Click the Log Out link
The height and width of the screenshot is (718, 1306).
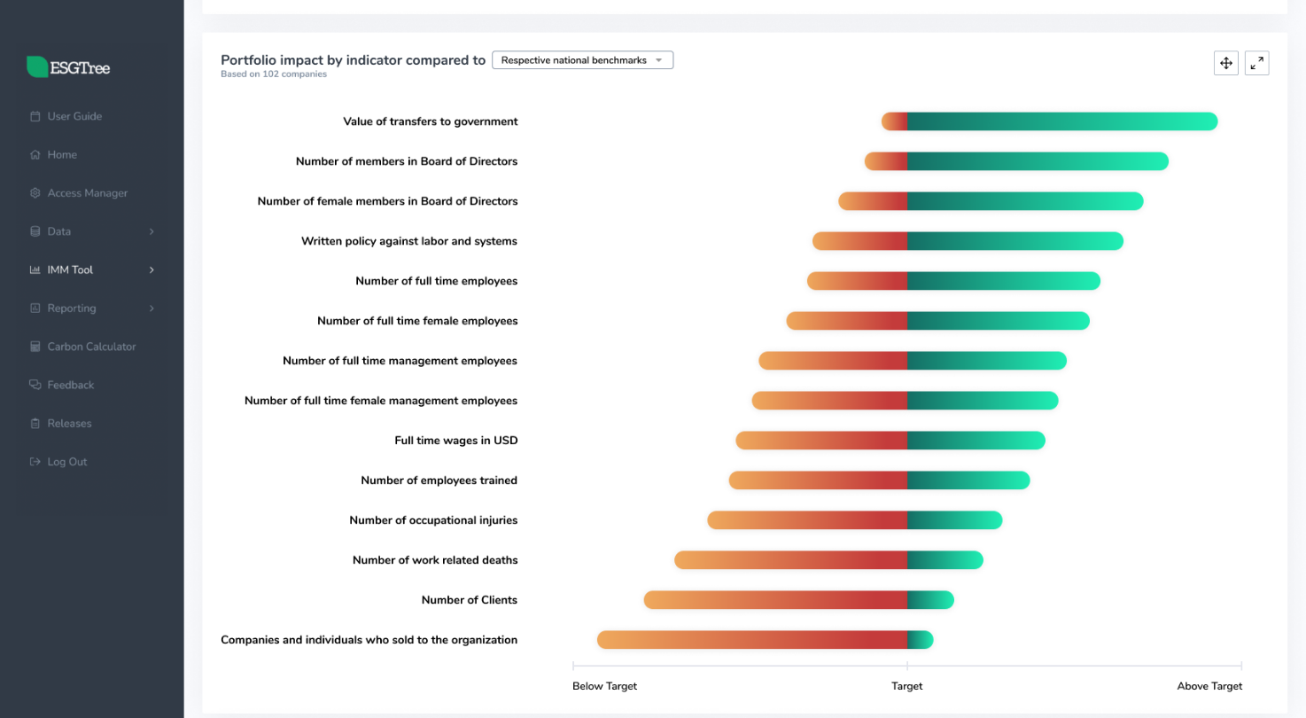(67, 462)
